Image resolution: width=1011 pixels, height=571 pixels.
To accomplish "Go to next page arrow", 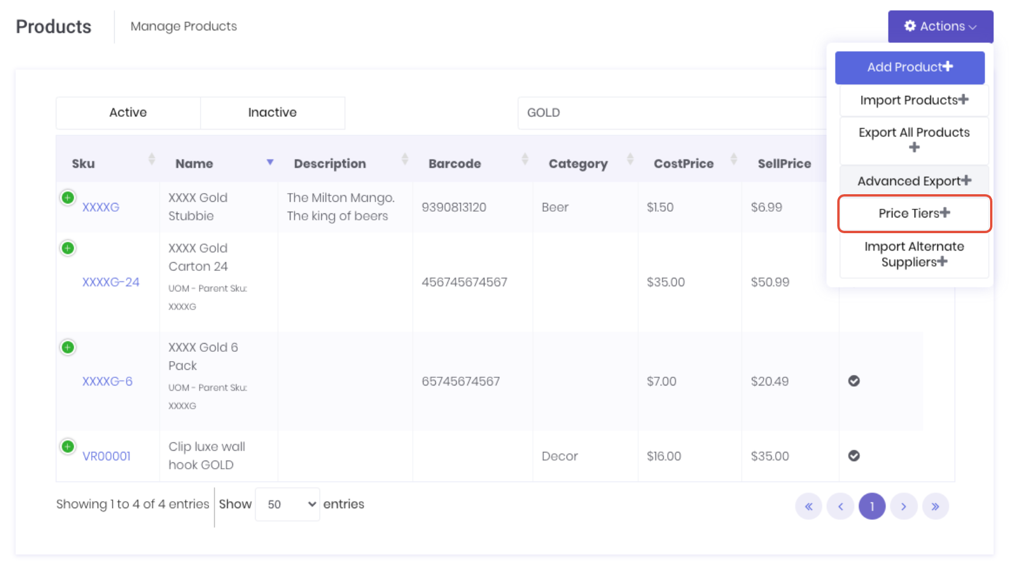I will coord(904,506).
